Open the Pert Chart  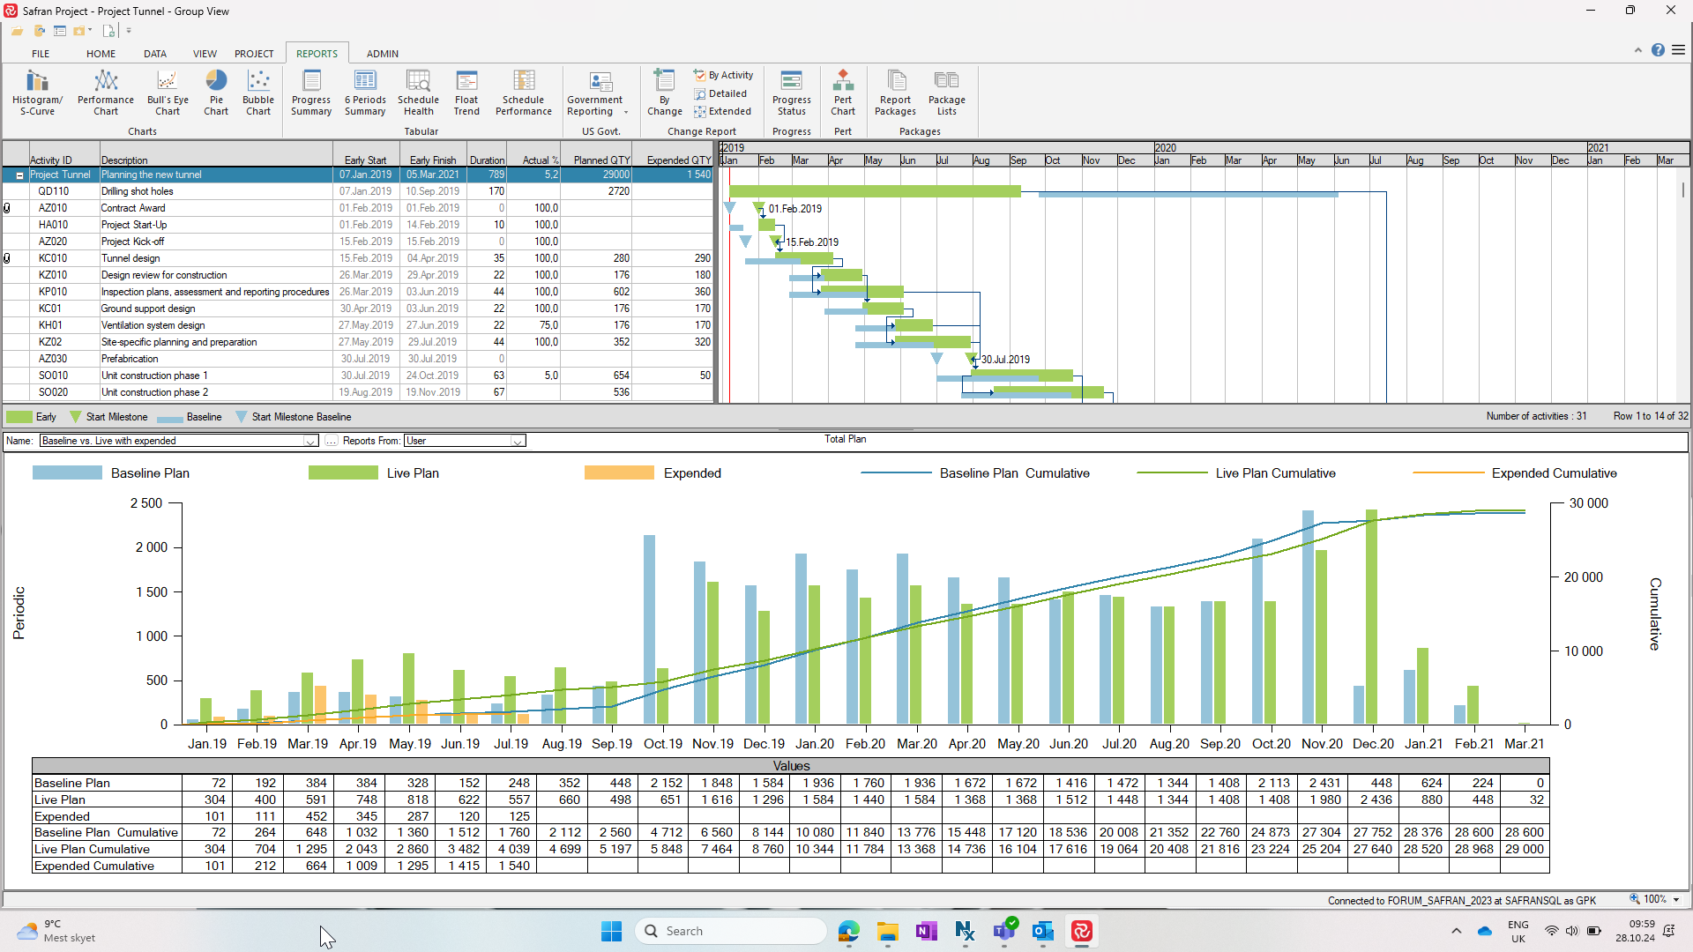tap(843, 93)
